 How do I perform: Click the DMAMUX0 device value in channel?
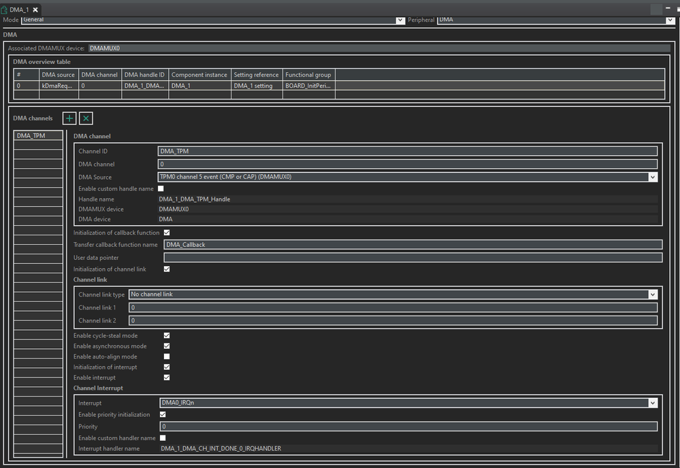[174, 210]
